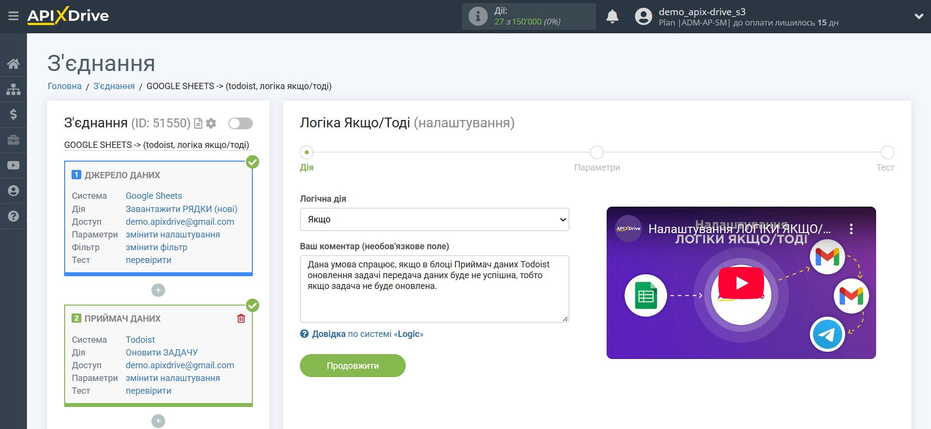
Task: Open video options three-dot menu
Action: coord(851,229)
